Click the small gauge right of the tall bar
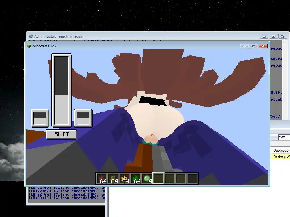This screenshot has height=217, width=290. pos(83,118)
